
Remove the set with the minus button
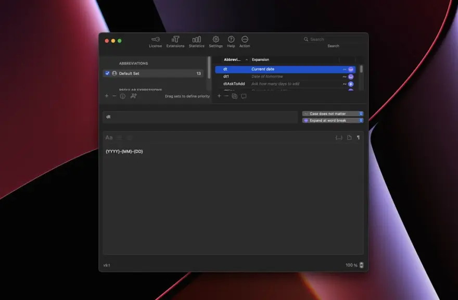pyautogui.click(x=114, y=96)
